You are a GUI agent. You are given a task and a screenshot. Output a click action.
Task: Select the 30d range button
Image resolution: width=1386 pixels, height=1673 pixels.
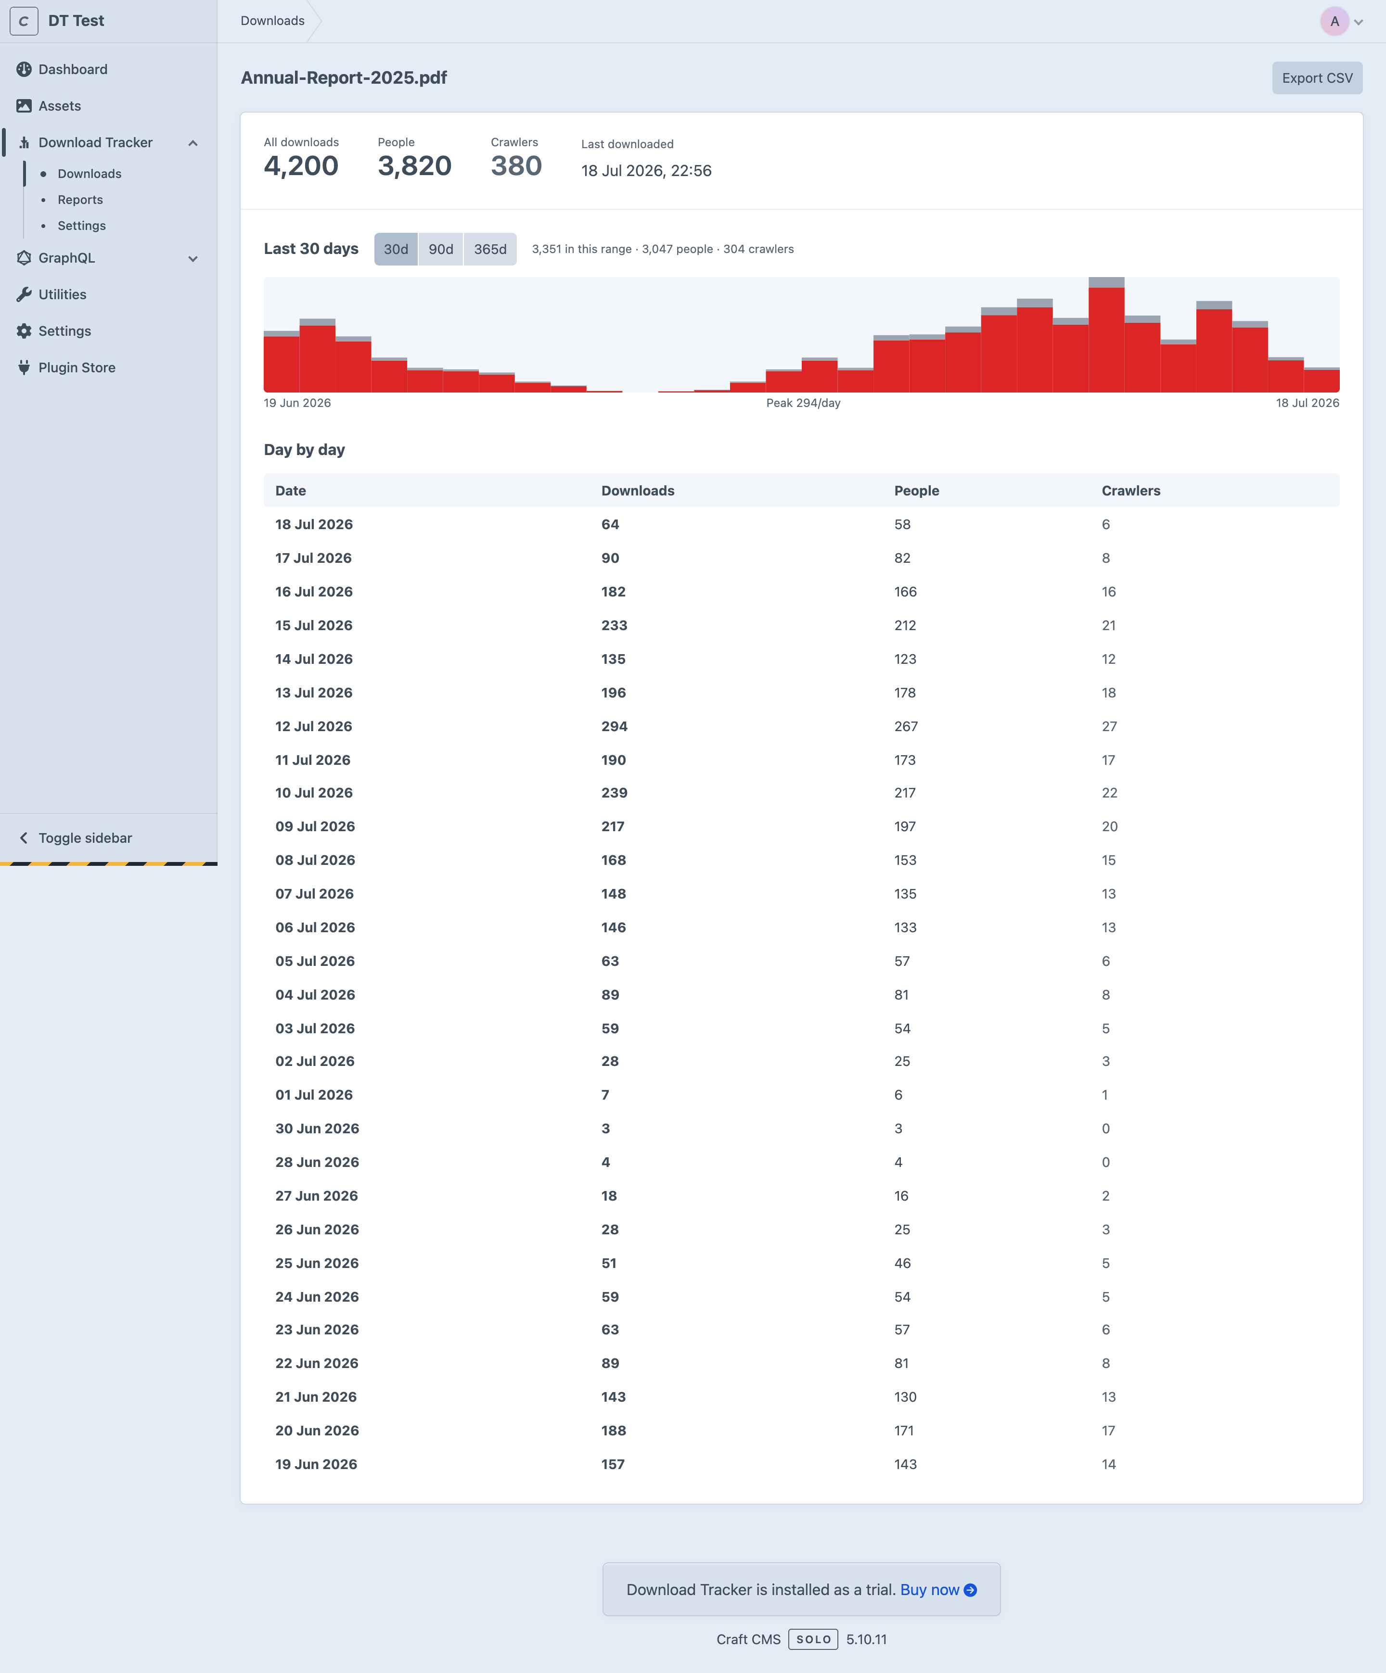pos(396,249)
